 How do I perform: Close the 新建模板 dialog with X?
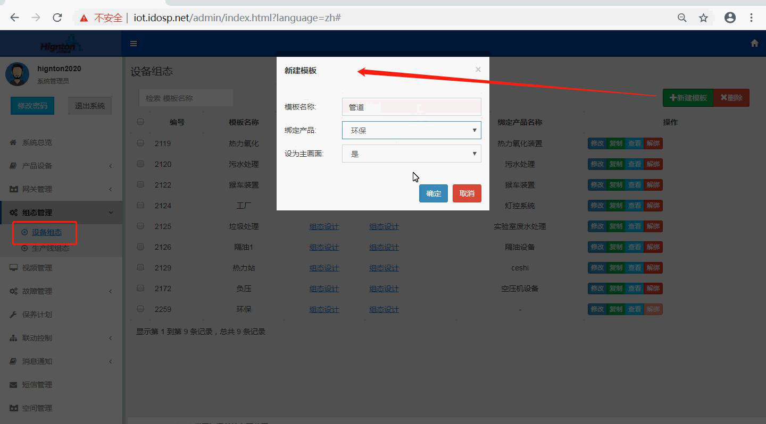[x=478, y=70]
